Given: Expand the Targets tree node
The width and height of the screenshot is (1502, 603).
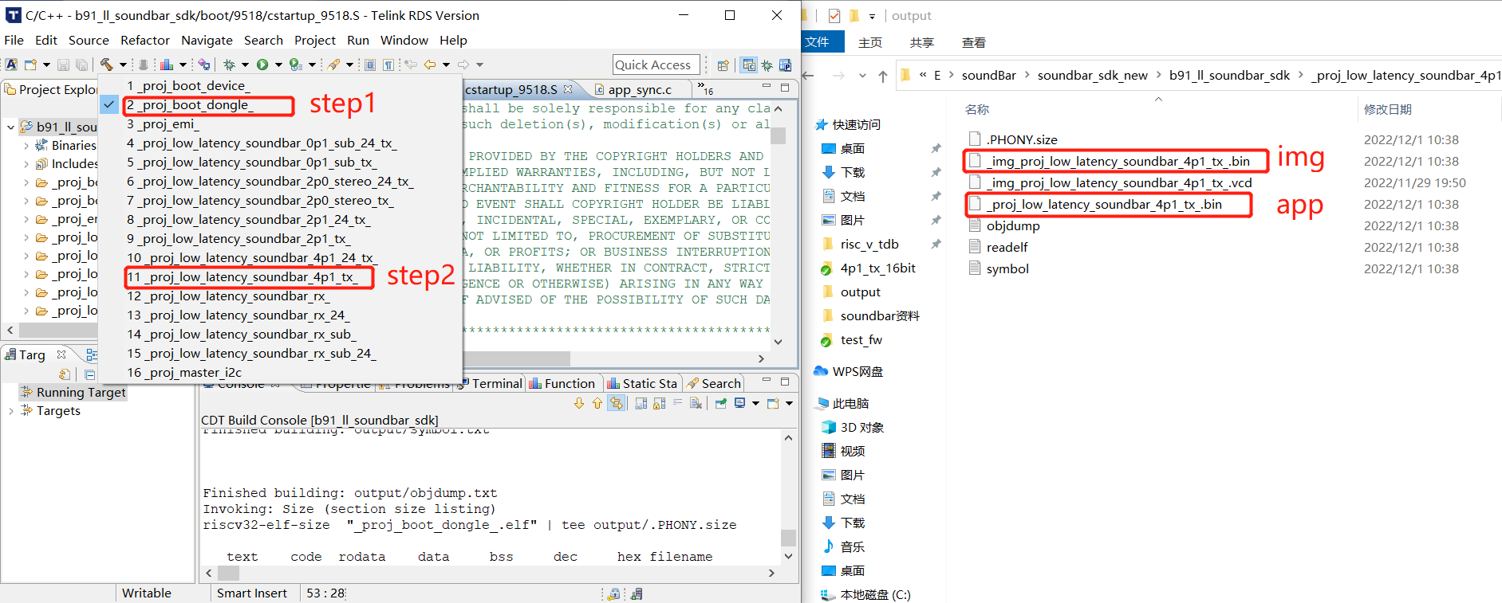Looking at the screenshot, I should (10, 411).
